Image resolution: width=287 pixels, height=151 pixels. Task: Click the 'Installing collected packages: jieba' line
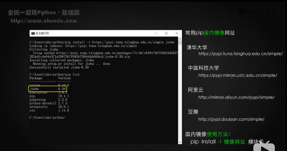[x=62, y=60]
